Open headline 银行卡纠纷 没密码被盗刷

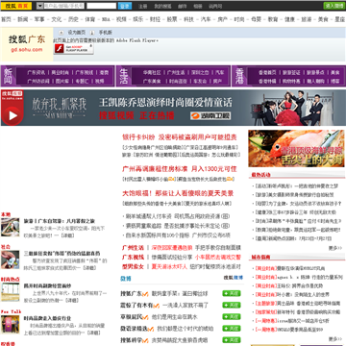tap(180, 137)
